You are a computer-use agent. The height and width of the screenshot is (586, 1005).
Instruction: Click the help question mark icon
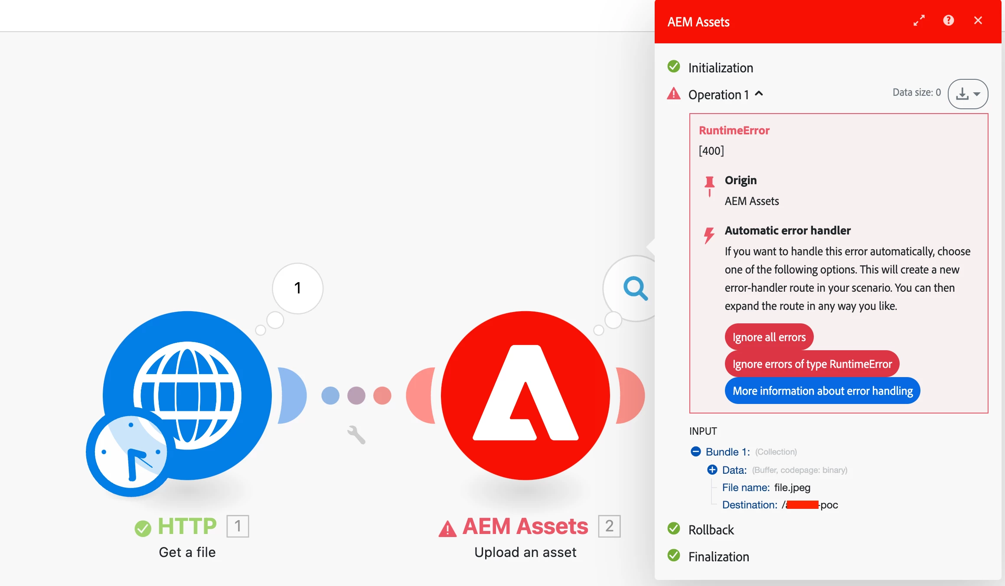tap(948, 20)
